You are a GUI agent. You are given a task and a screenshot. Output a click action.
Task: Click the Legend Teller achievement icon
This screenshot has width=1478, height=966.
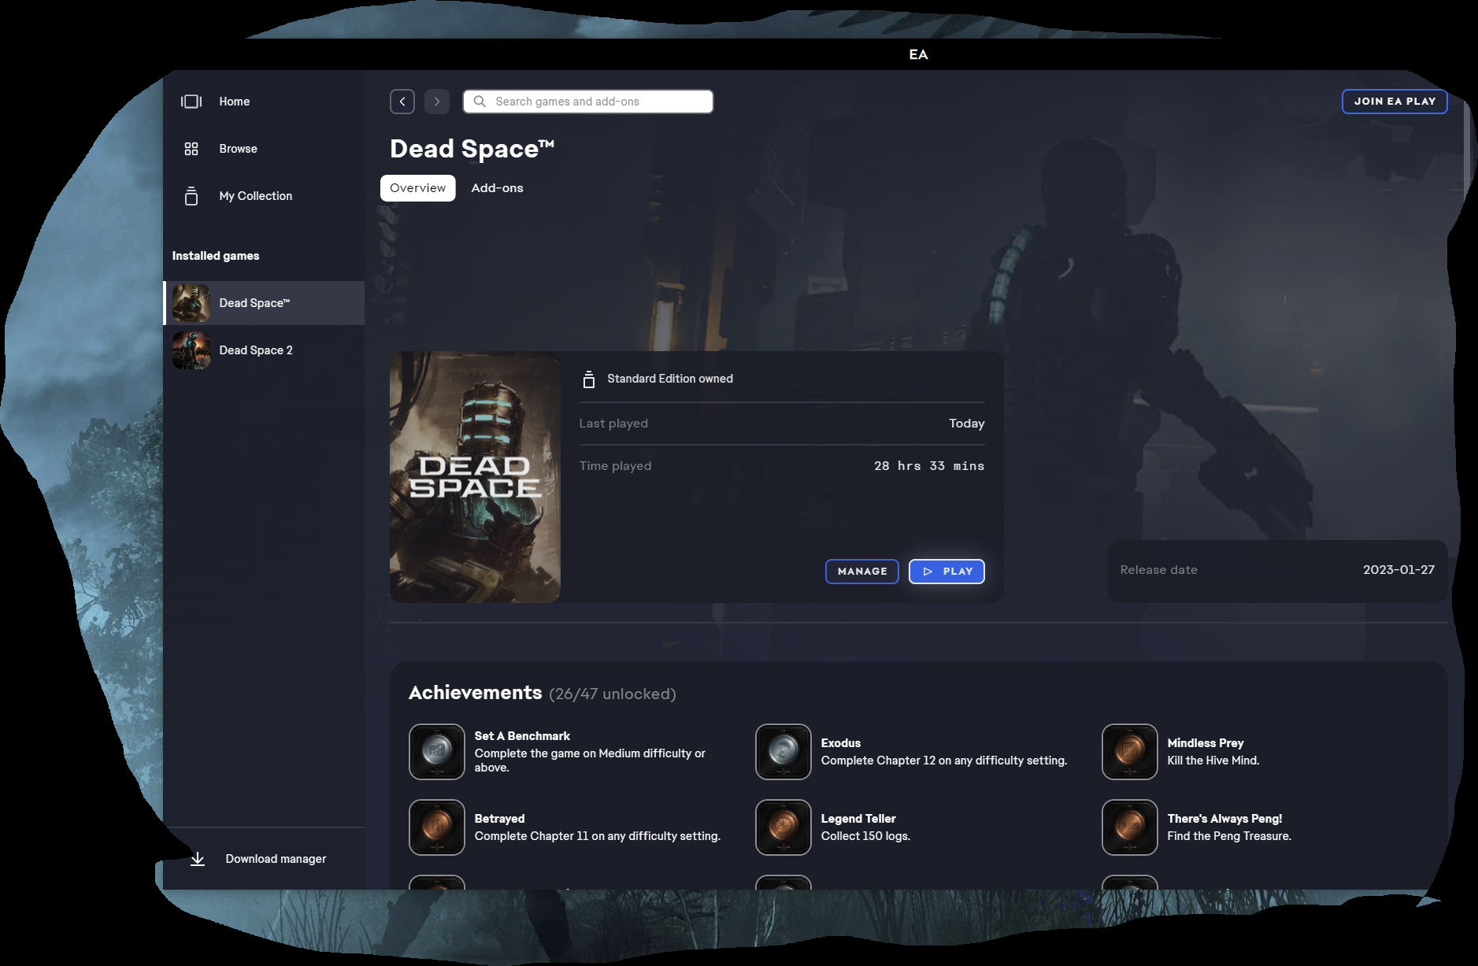[783, 827]
